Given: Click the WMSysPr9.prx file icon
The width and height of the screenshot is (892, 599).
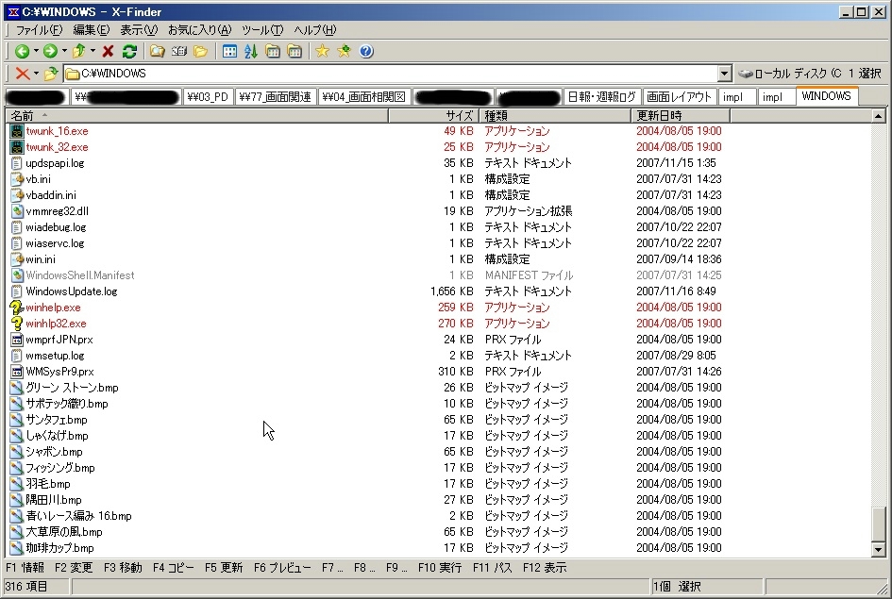Looking at the screenshot, I should 17,372.
